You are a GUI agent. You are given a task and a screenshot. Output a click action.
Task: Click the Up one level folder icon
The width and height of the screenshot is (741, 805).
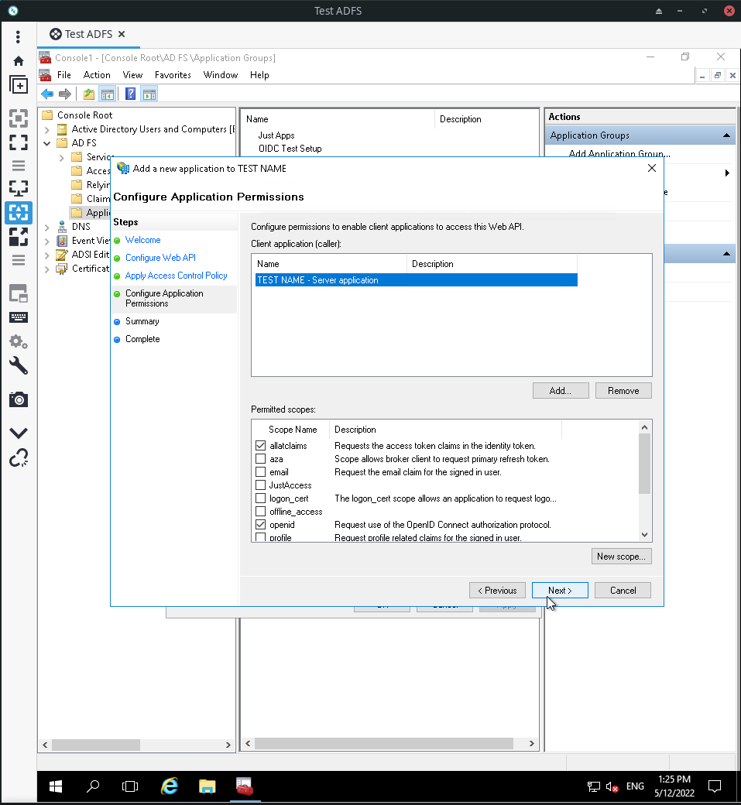point(89,94)
